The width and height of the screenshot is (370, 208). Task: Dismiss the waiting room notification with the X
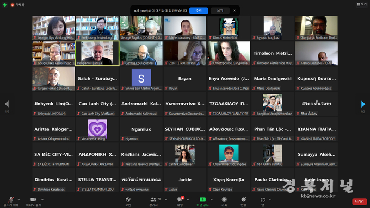click(235, 11)
